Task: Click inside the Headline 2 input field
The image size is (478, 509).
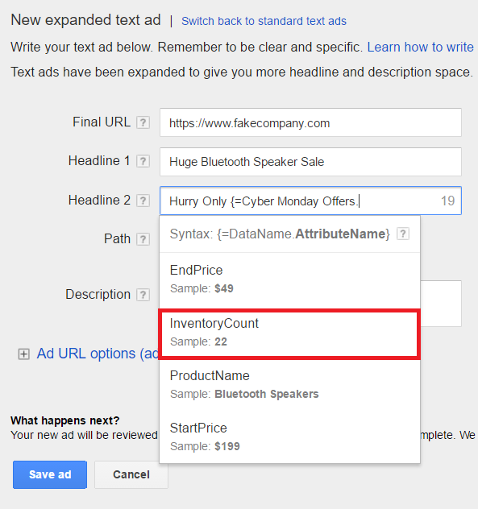Action: pos(310,201)
